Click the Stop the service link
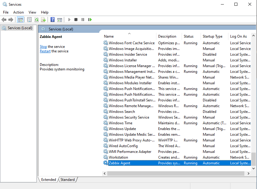257x189 pixels. pos(43,47)
